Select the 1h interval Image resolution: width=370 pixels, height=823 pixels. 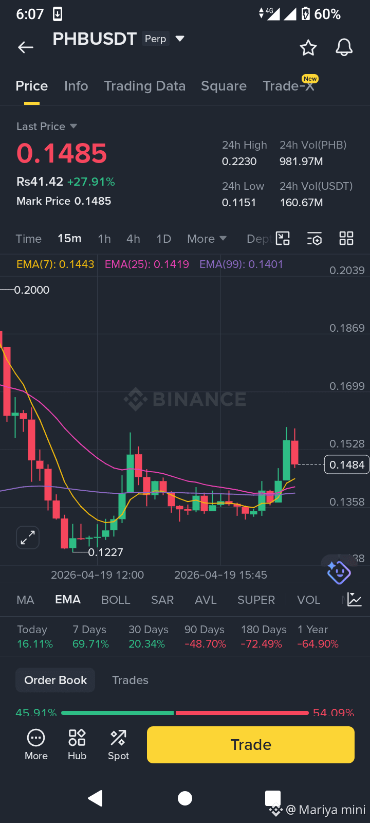pos(104,239)
